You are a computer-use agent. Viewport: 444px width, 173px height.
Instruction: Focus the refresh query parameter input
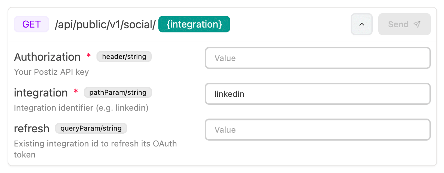[x=317, y=130]
